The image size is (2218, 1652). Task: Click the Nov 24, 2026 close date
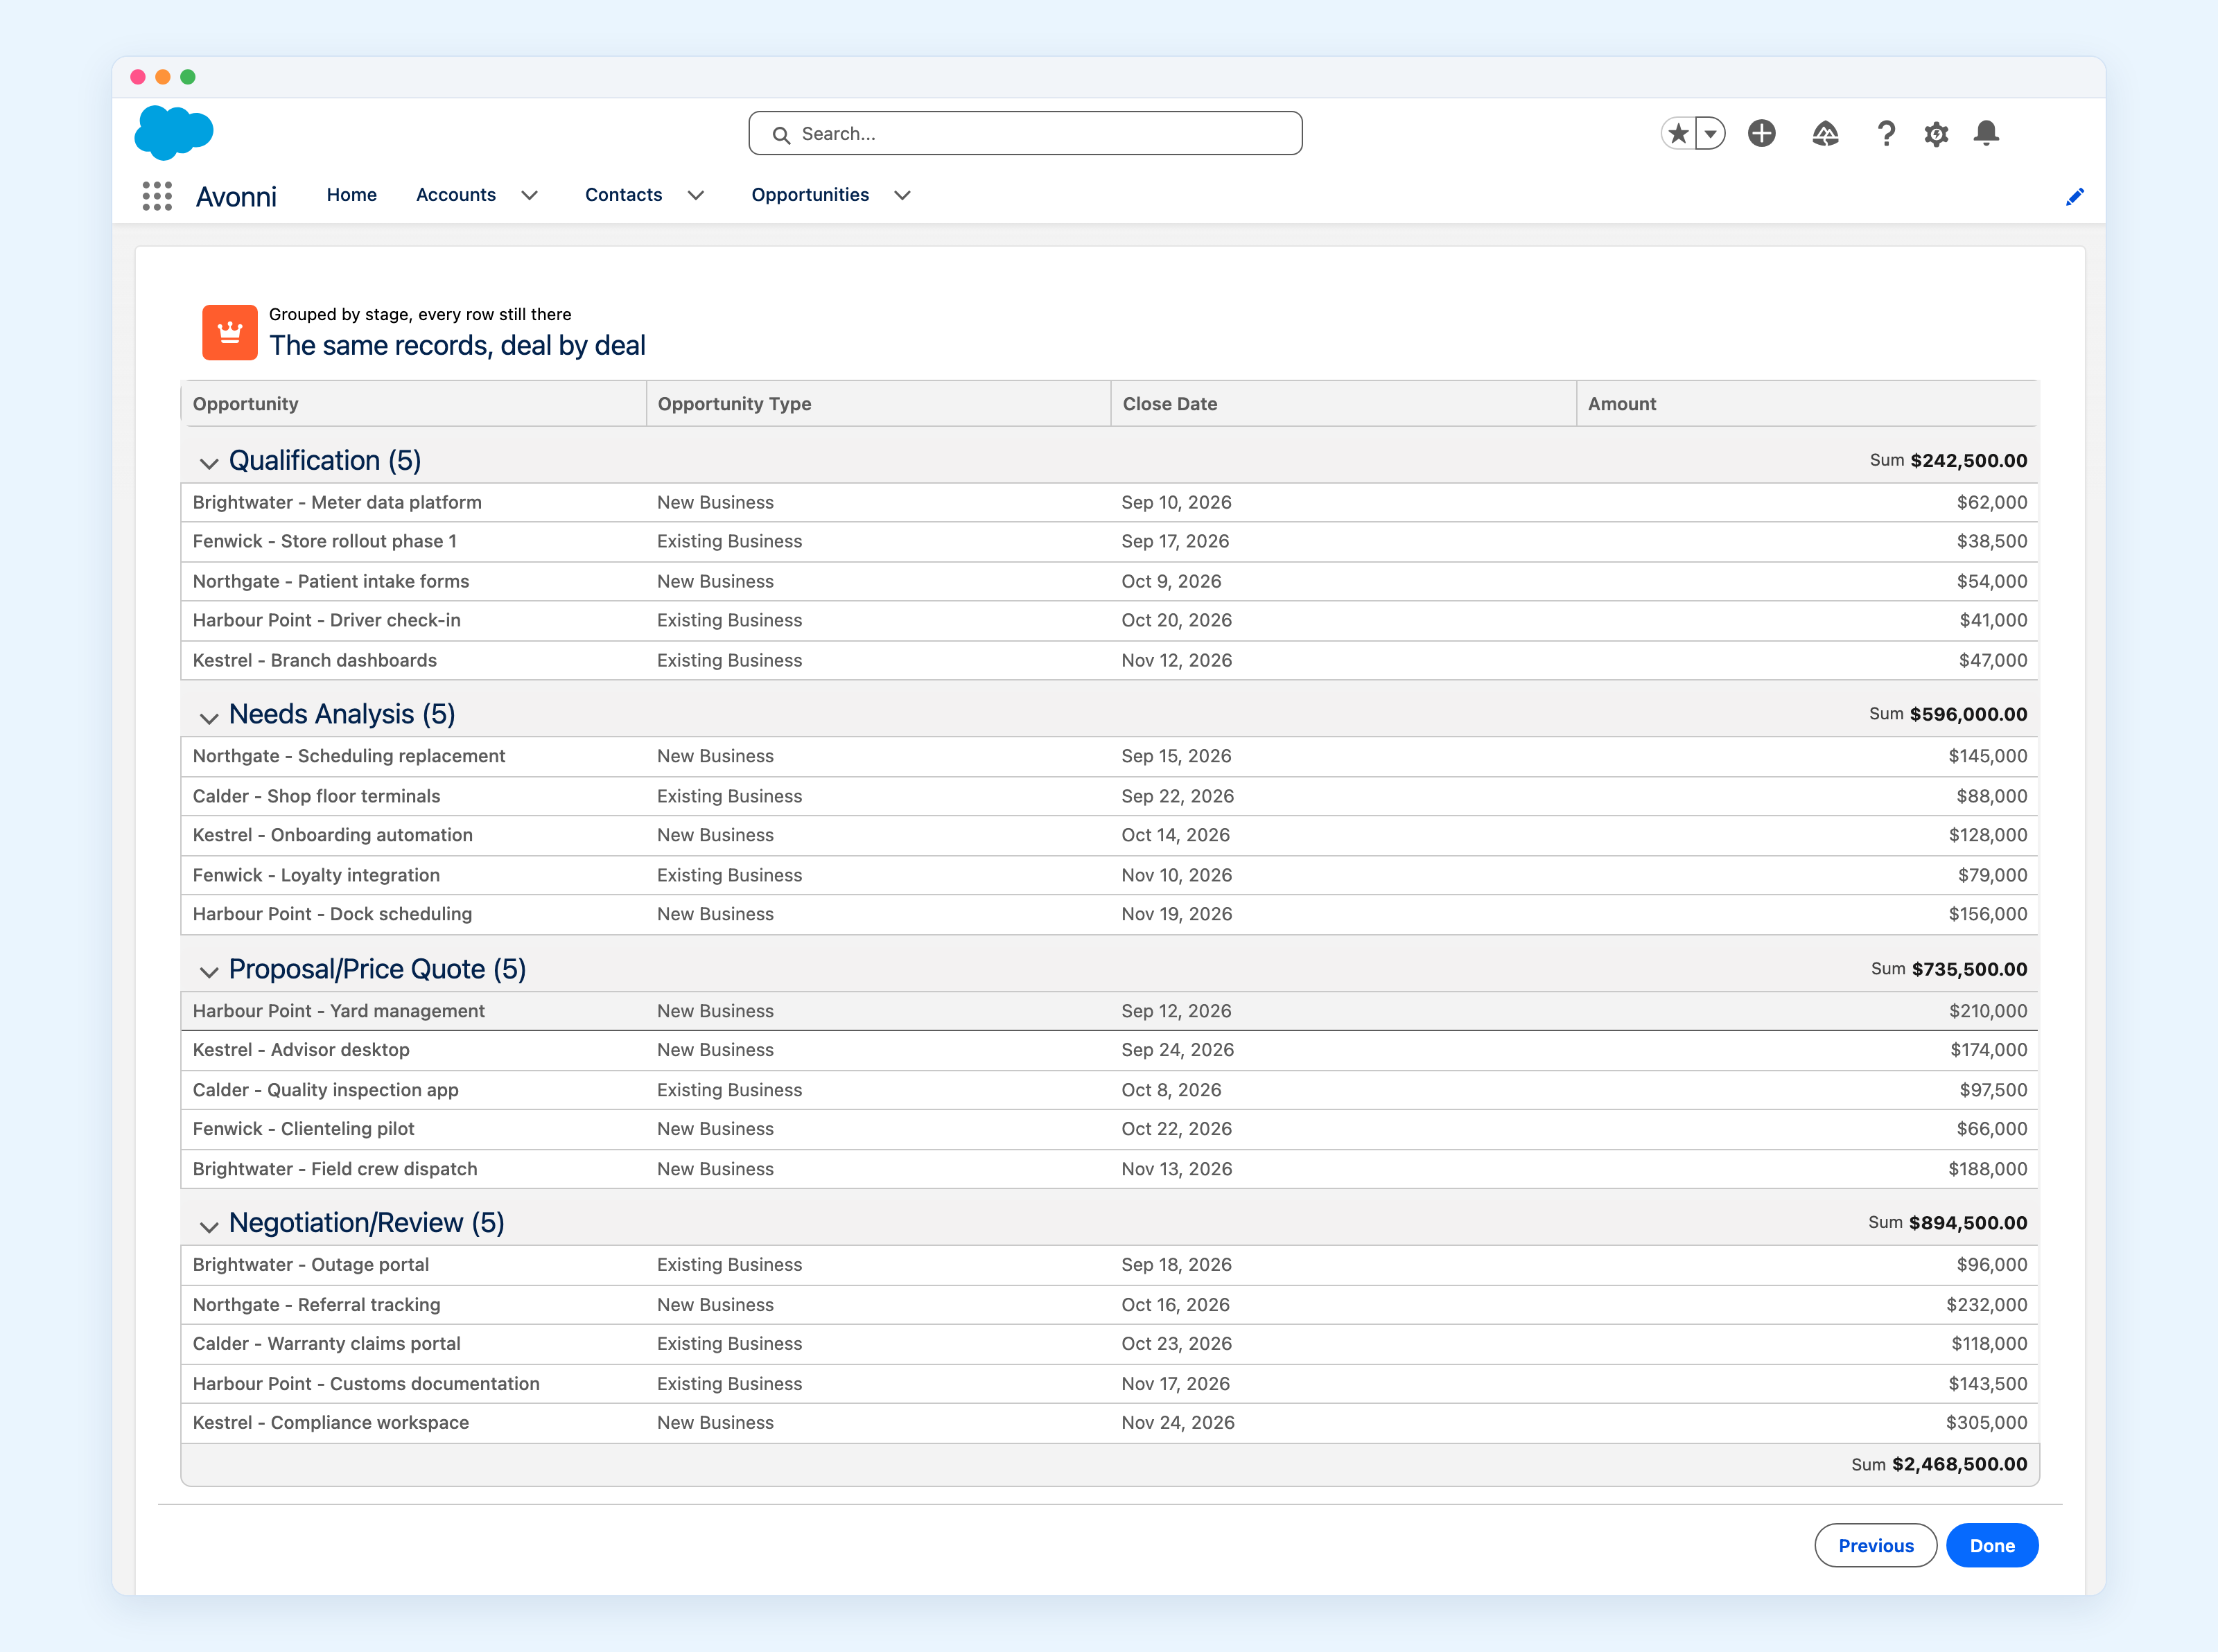coord(1178,1424)
